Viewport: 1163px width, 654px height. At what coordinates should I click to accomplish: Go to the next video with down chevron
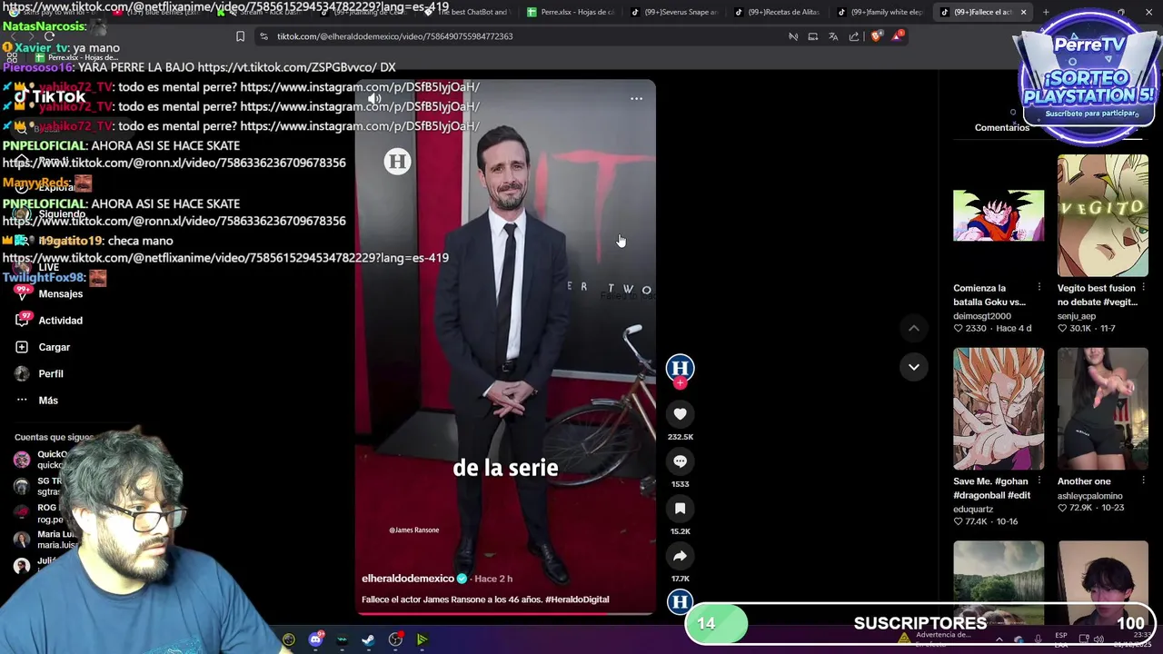914,367
